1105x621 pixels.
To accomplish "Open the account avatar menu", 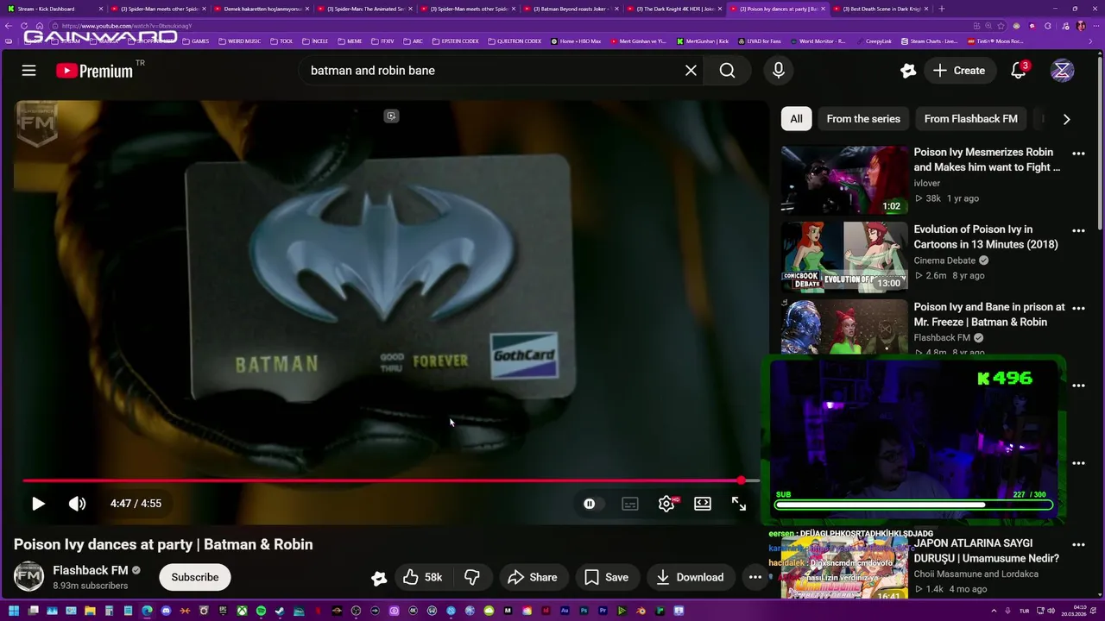I will pos(1062,71).
